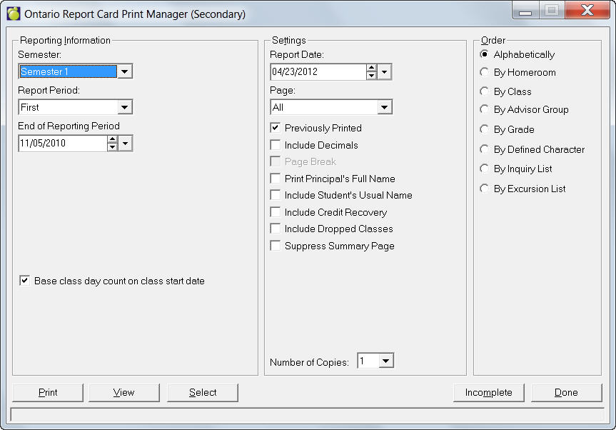Screen dimensions: 616x430
Task: Open Number of Copies dropdown
Action: pos(386,361)
